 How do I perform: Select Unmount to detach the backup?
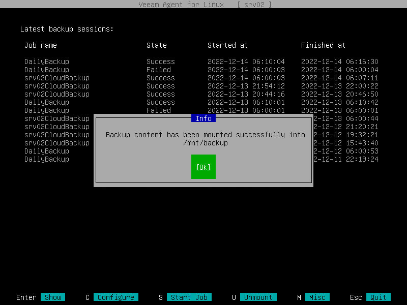tap(258, 297)
